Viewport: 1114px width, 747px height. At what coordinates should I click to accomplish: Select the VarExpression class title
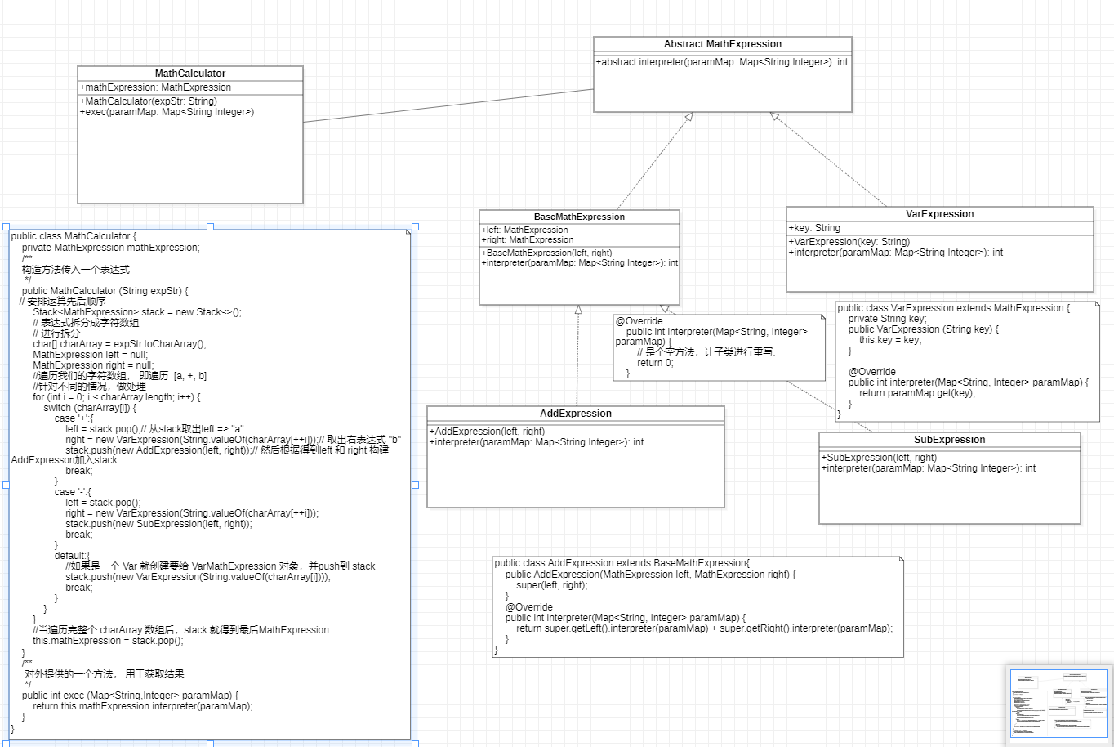pos(940,214)
